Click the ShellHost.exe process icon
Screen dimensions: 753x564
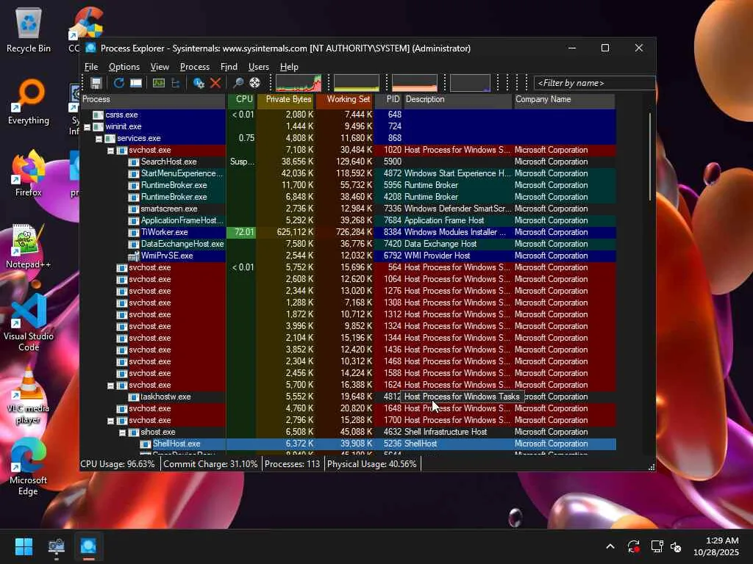tap(145, 444)
